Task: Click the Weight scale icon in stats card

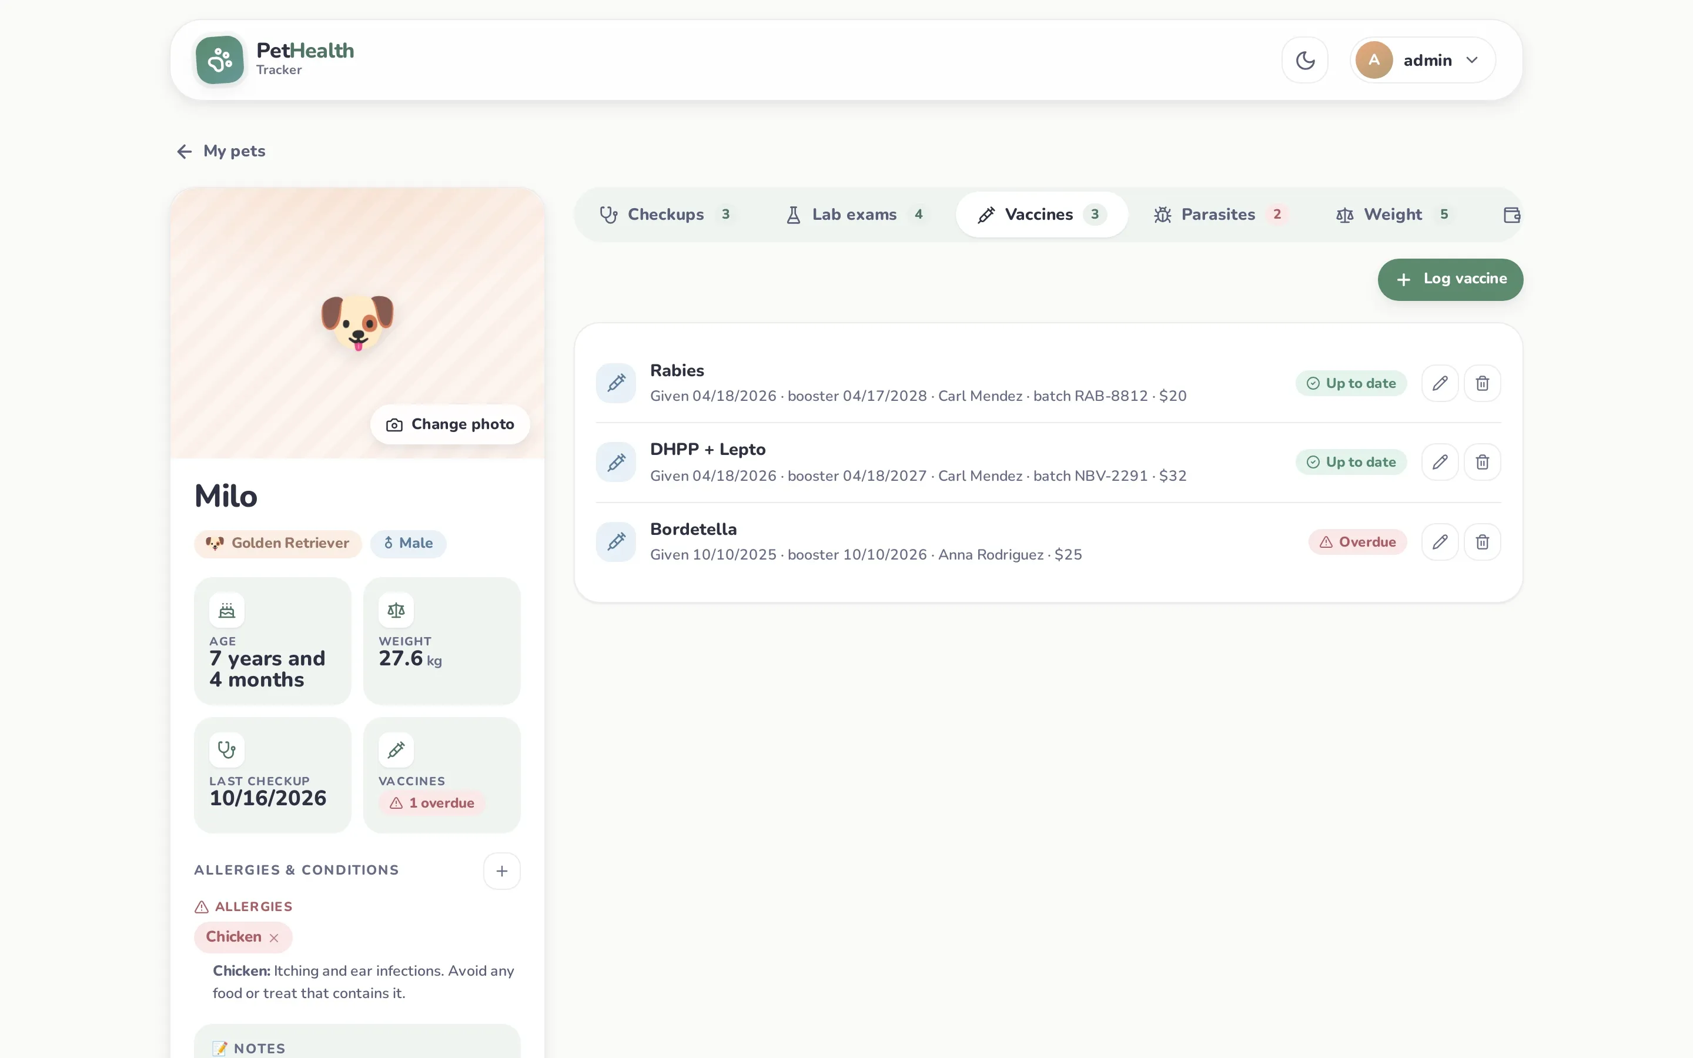Action: point(396,610)
